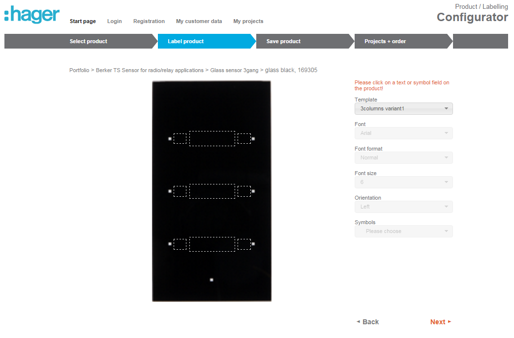Click the Product / Labelling heading text

(x=481, y=6)
